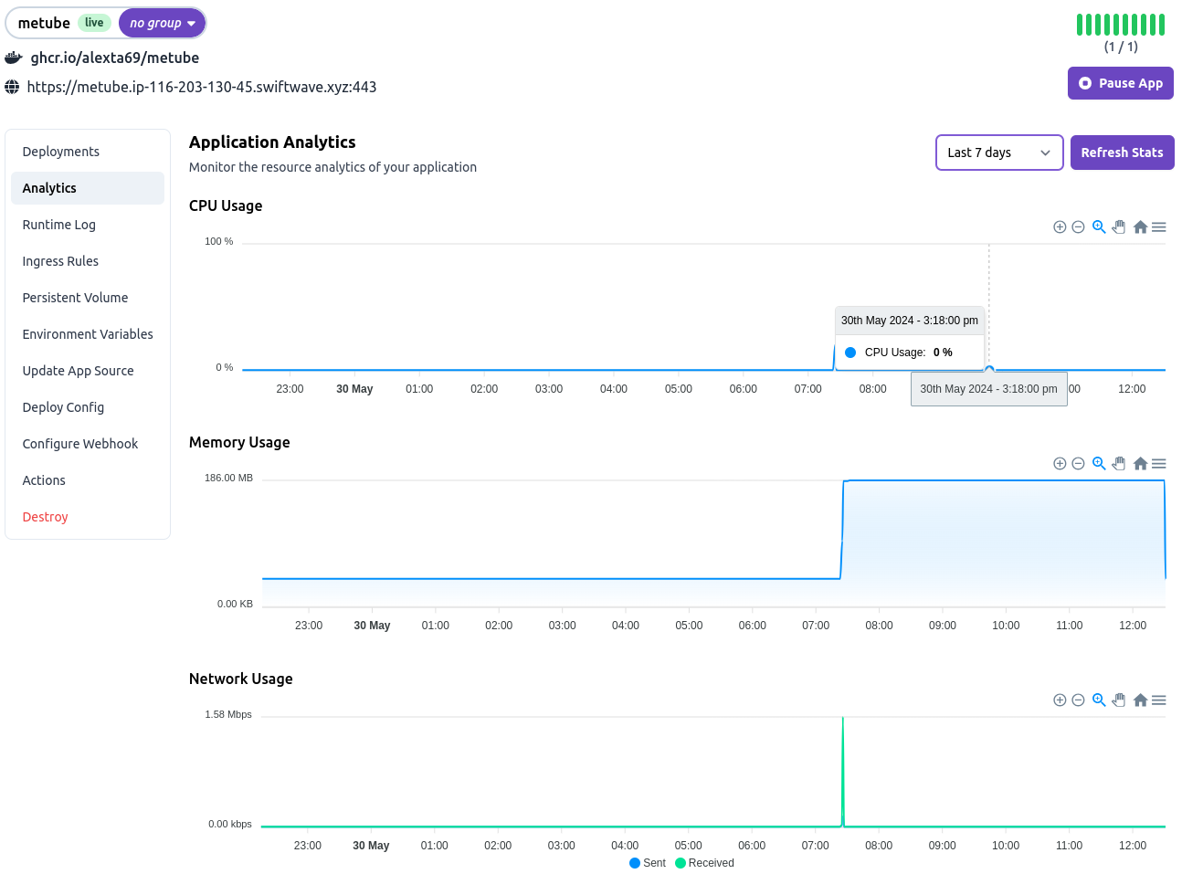Zoom in on Memory Usage chart
This screenshot has height=874, width=1203.
pos(1060,464)
